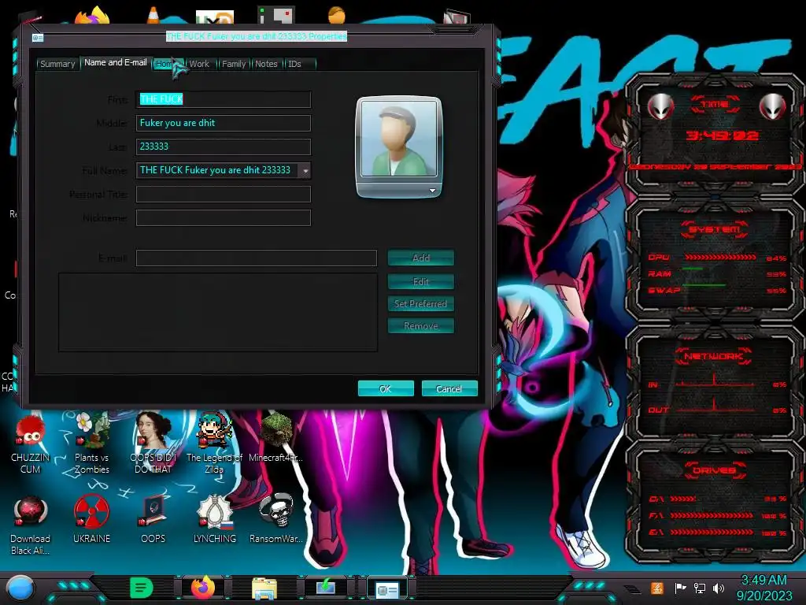Click the Remove e-mail button
This screenshot has width=806, height=605.
pos(421,325)
